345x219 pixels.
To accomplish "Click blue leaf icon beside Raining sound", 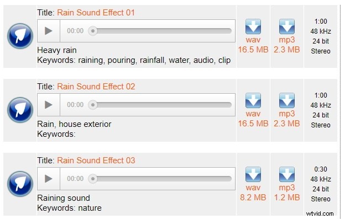I will 20,184.
